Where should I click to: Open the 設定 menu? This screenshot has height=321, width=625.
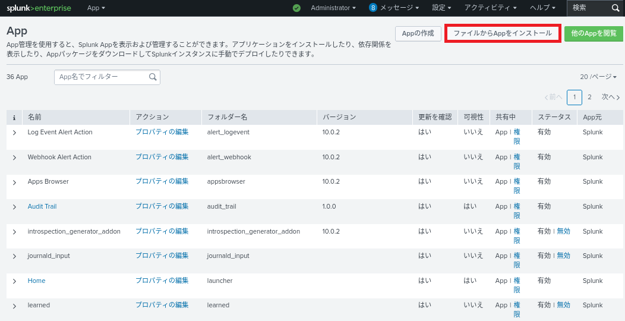click(441, 8)
